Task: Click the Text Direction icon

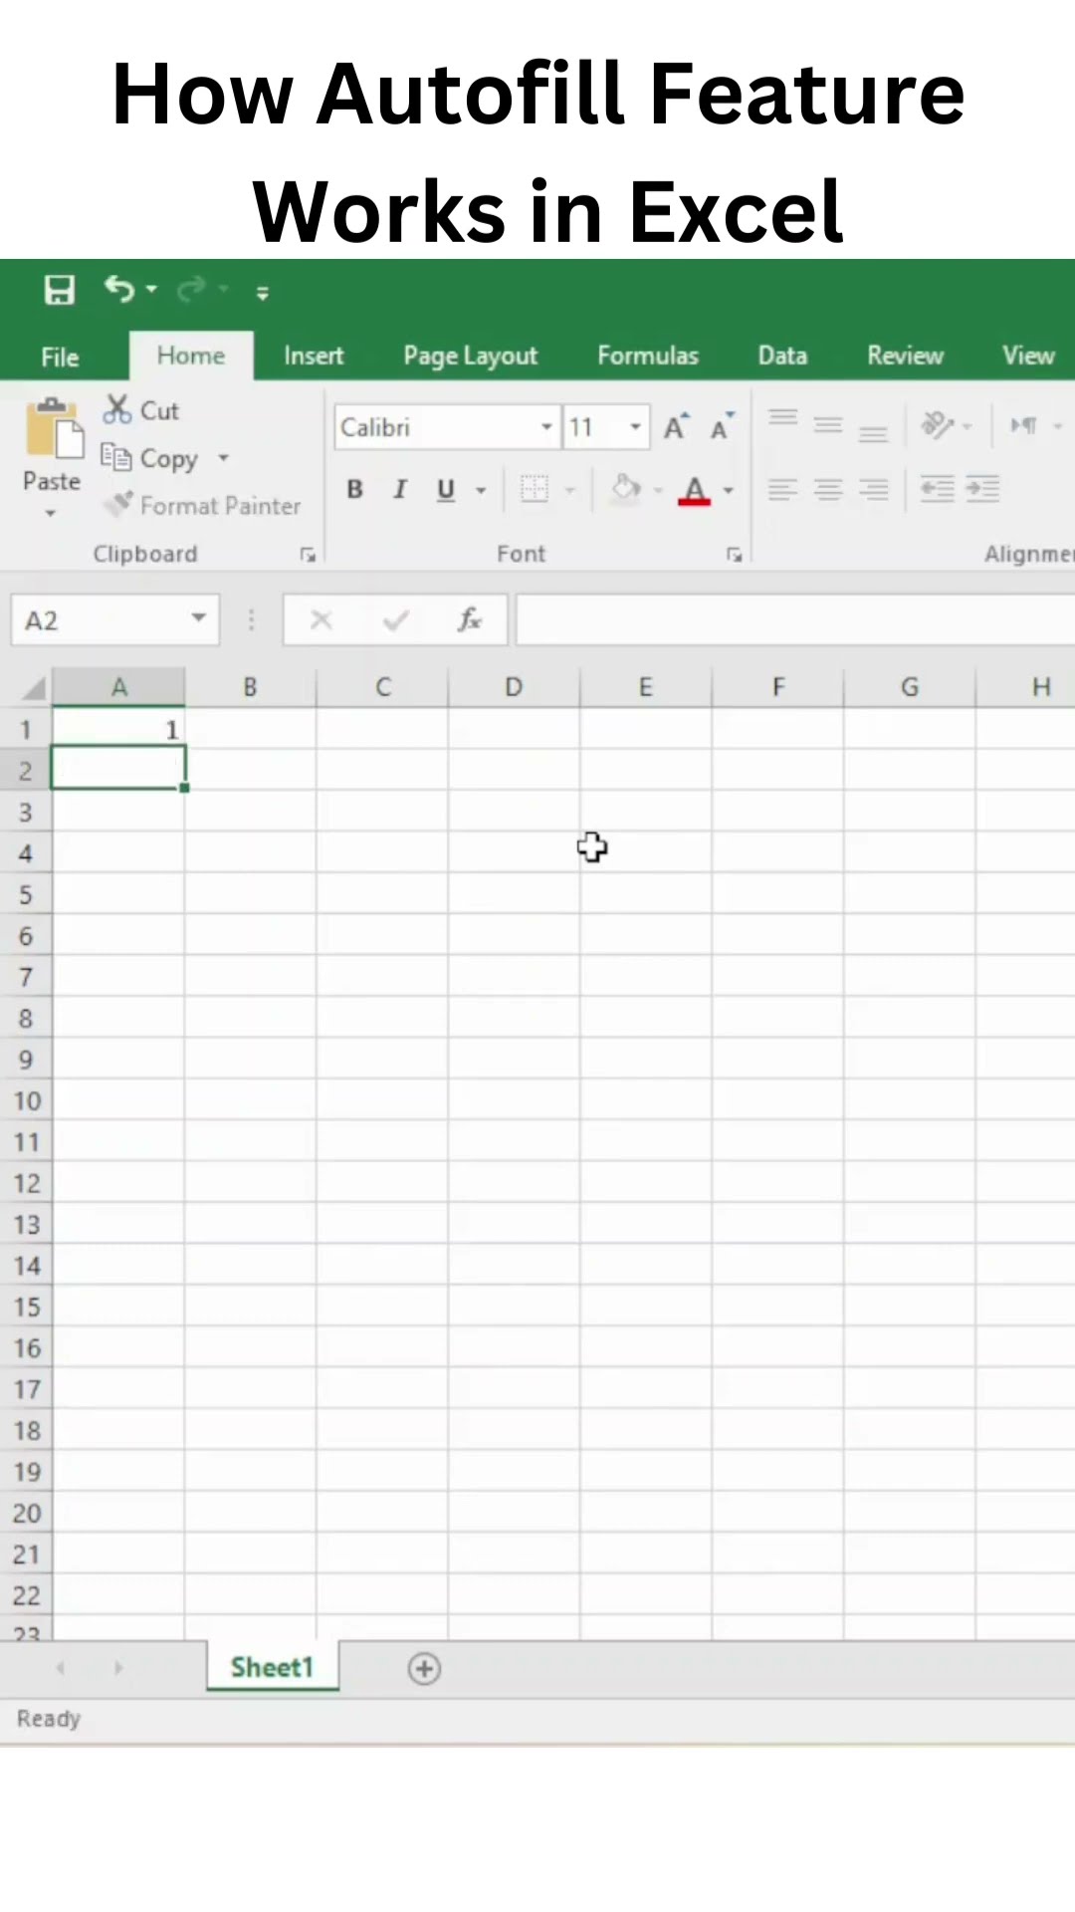Action: point(1023,425)
